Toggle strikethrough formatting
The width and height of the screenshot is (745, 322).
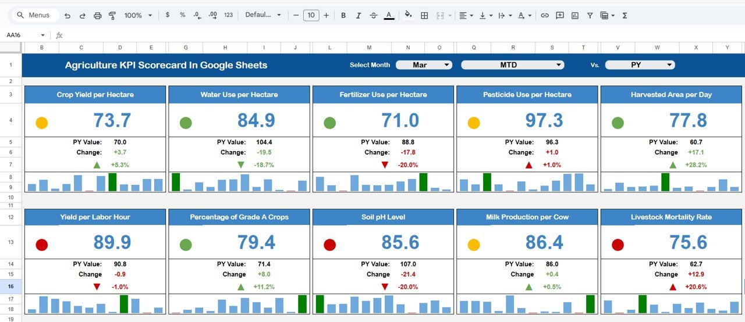(x=373, y=15)
